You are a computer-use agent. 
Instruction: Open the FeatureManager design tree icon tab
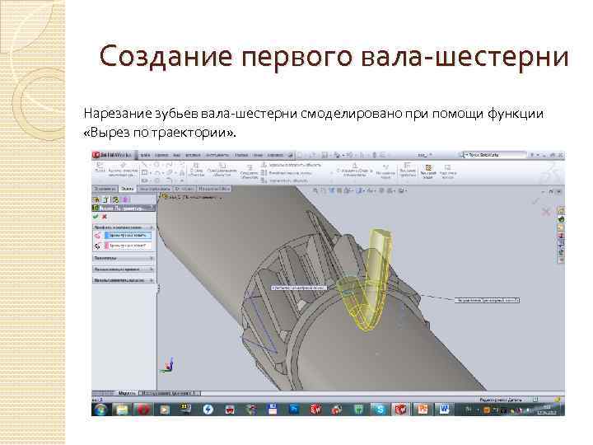click(96, 199)
